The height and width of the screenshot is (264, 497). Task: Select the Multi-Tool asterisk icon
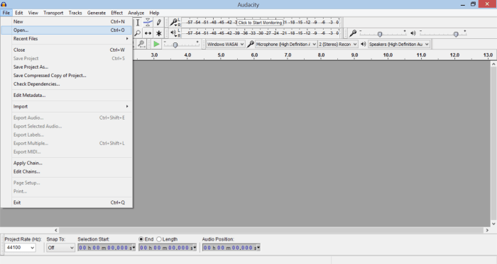point(158,33)
